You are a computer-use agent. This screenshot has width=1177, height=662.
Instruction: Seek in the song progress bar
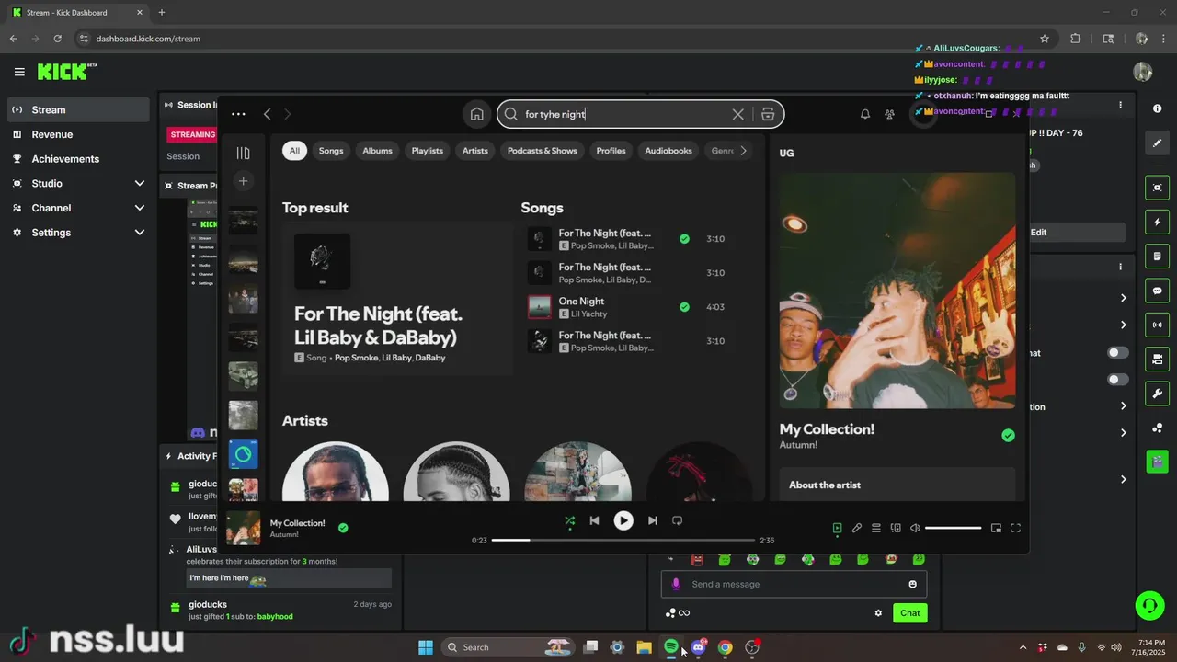coord(623,541)
